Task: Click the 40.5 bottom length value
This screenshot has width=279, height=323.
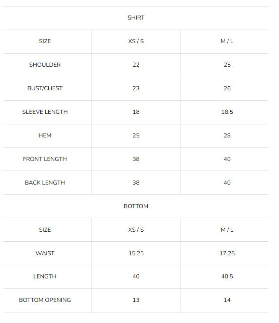Action: pos(227,276)
